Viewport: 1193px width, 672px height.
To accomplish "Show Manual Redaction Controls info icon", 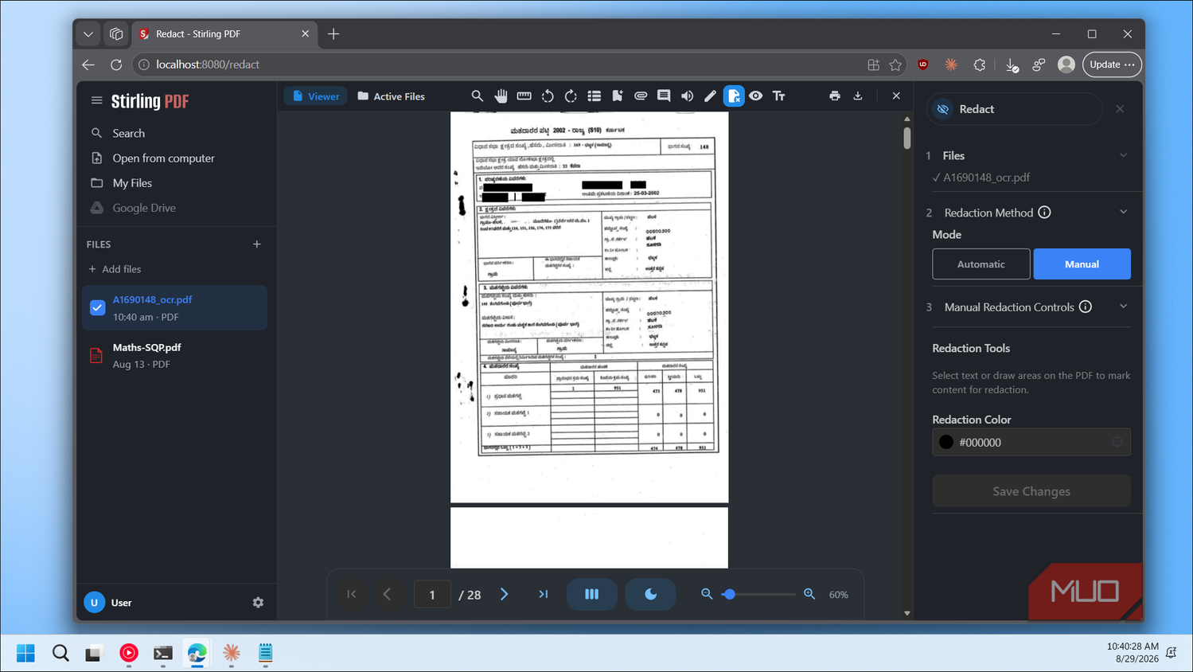I will [1085, 307].
